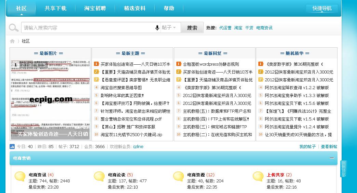The image size is (357, 193).
Task: Open 让30天销量变成90天销量的方法 post
Action: pos(298,135)
